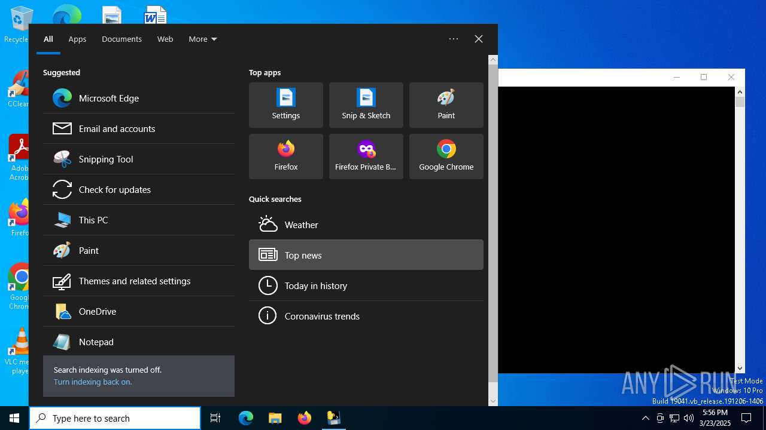This screenshot has width=766, height=430.
Task: Open Email and accounts suggestion
Action: click(x=139, y=128)
